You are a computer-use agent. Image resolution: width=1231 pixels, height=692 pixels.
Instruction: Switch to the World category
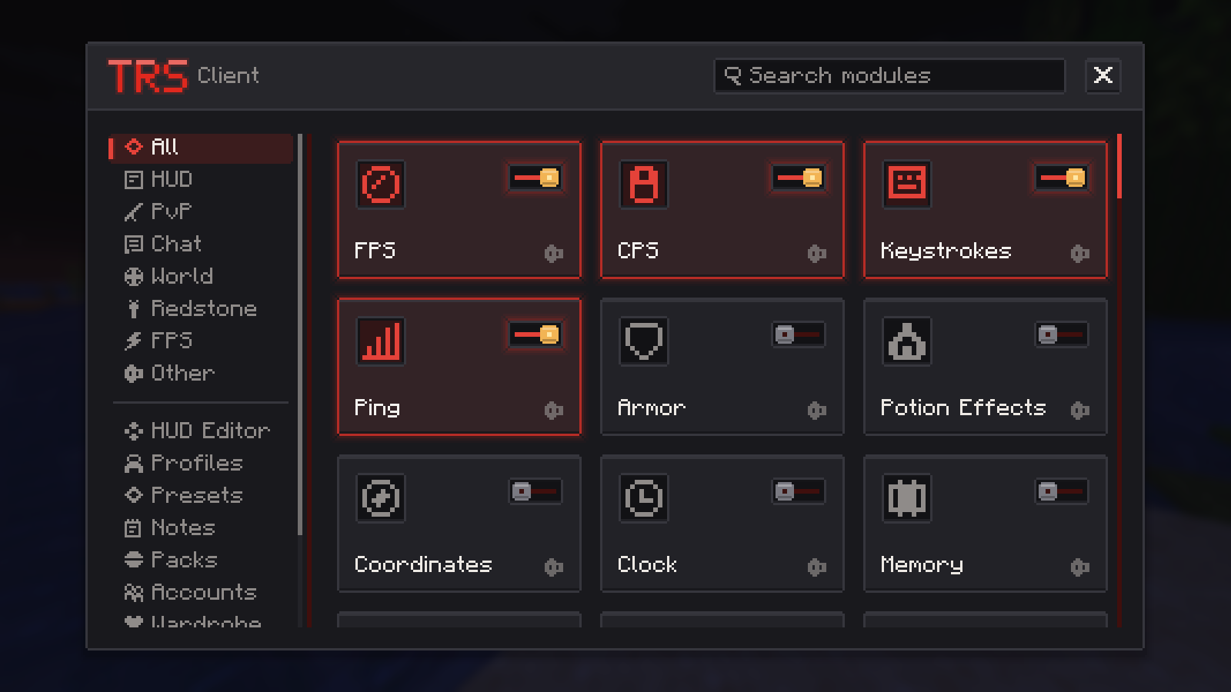click(201, 276)
